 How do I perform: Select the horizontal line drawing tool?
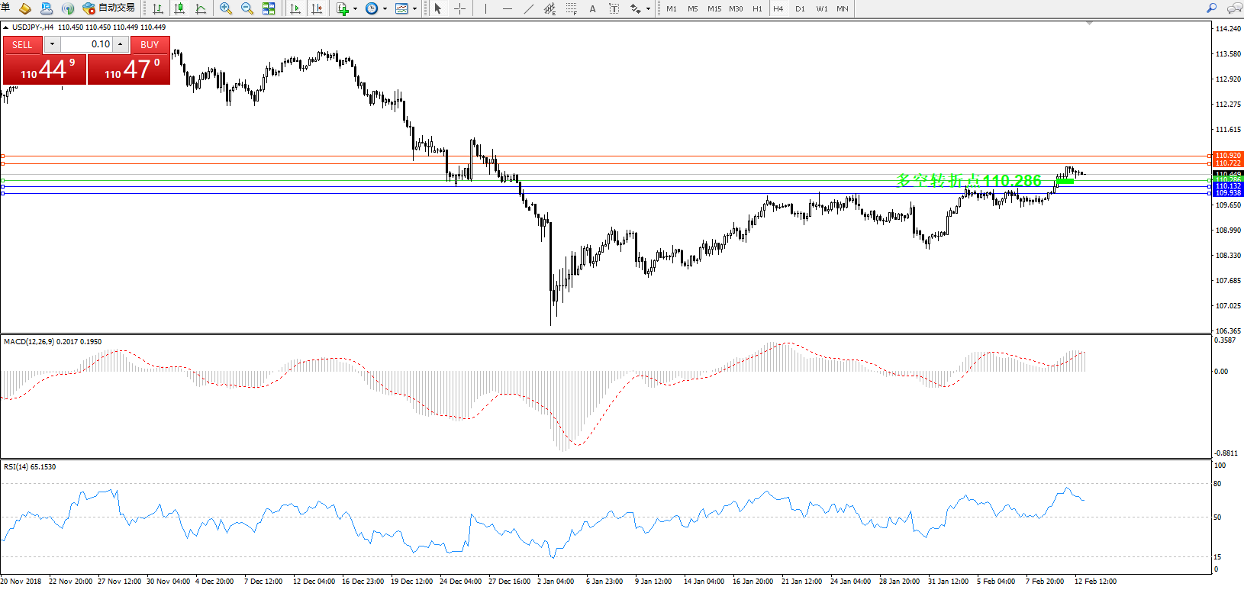pos(507,8)
